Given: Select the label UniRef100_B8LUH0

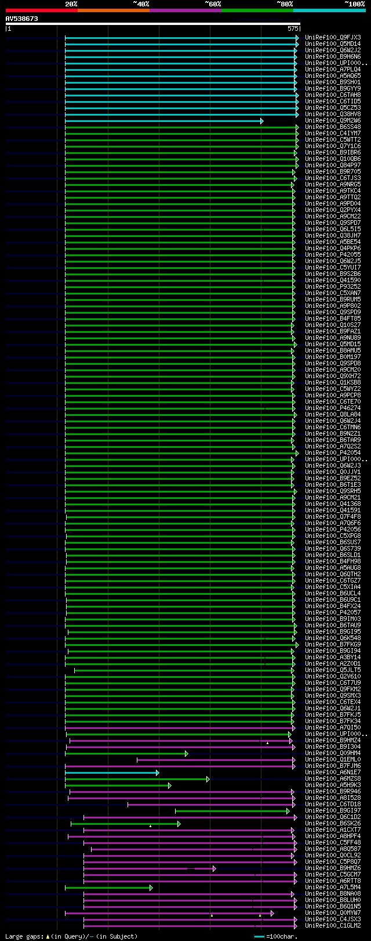Looking at the screenshot, I should 333,900.
